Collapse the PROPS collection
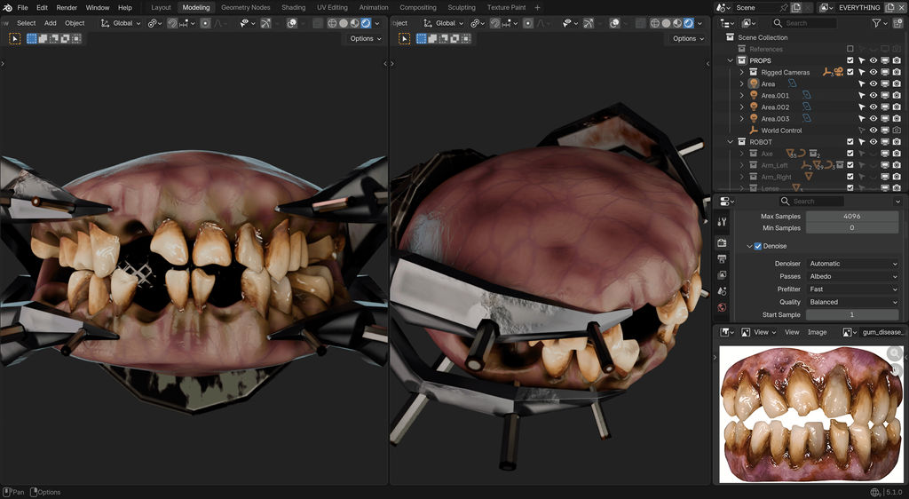This screenshot has width=909, height=499. (731, 60)
